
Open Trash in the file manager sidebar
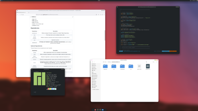click(x=94, y=70)
